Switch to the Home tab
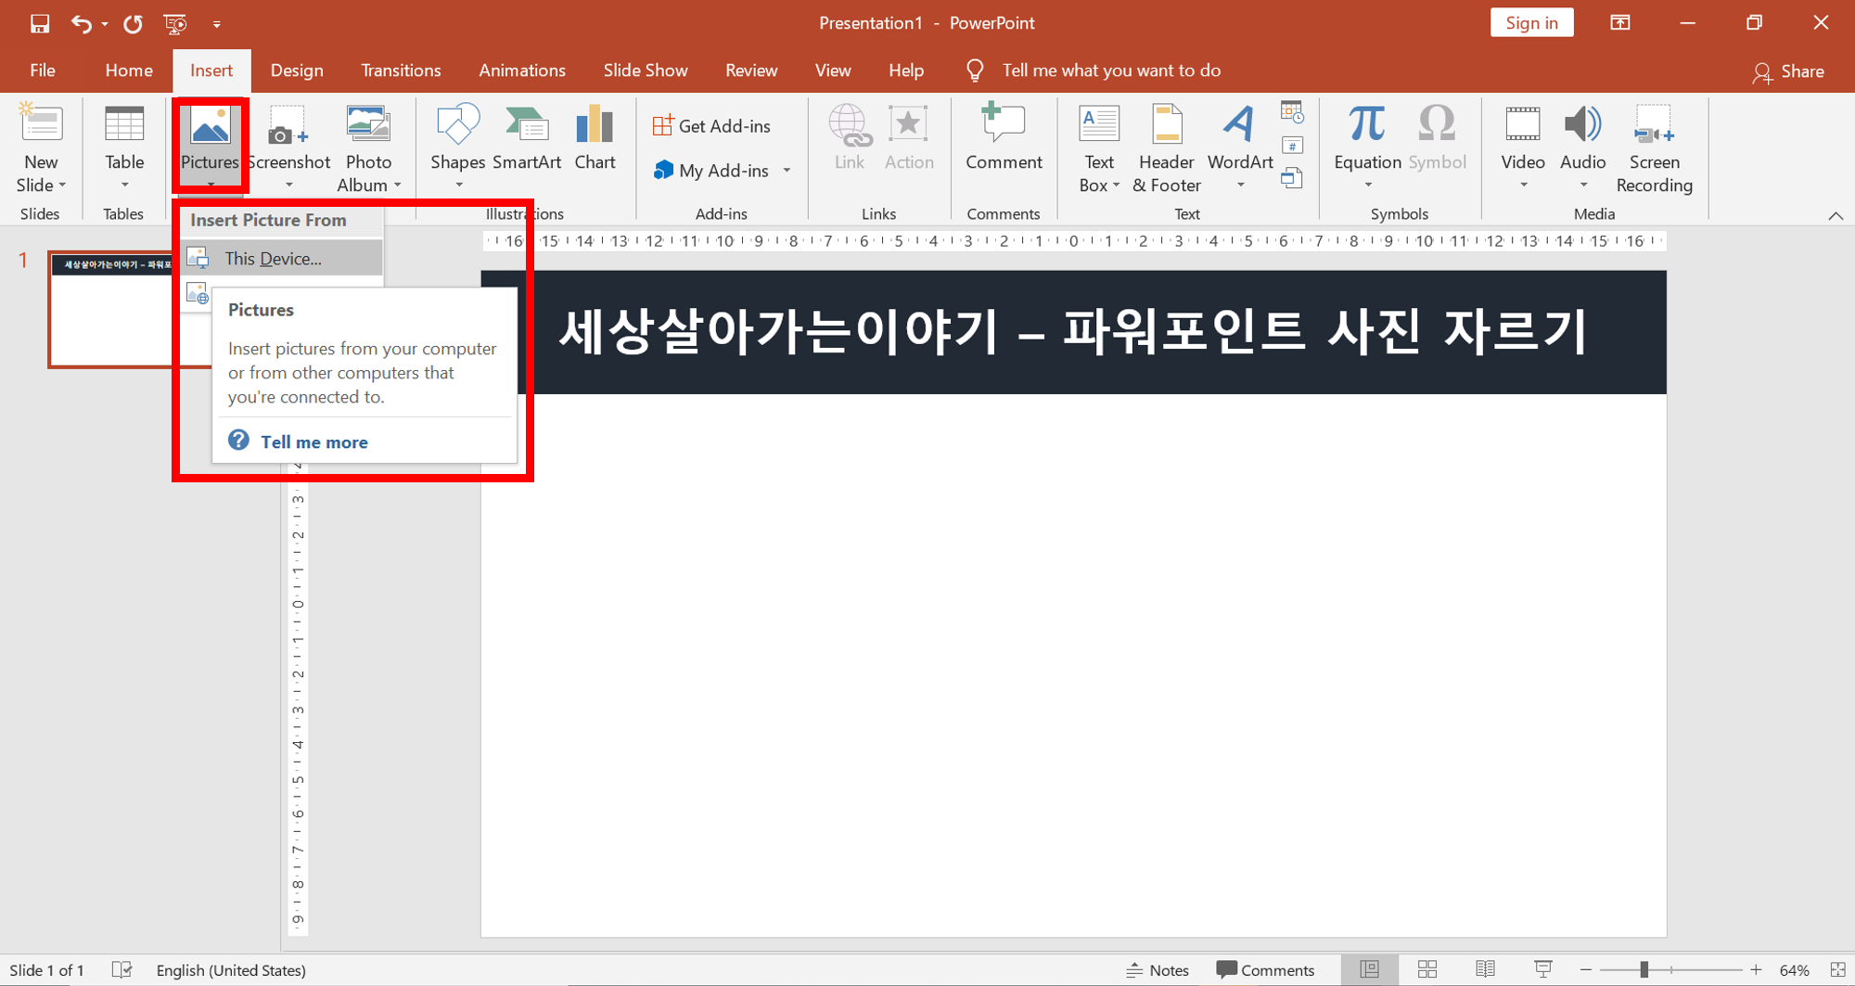Viewport: 1855px width, 986px height. [129, 70]
